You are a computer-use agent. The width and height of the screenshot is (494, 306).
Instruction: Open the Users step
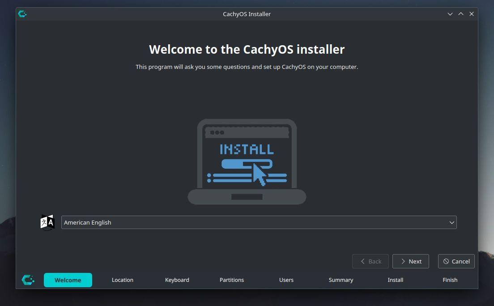point(286,280)
